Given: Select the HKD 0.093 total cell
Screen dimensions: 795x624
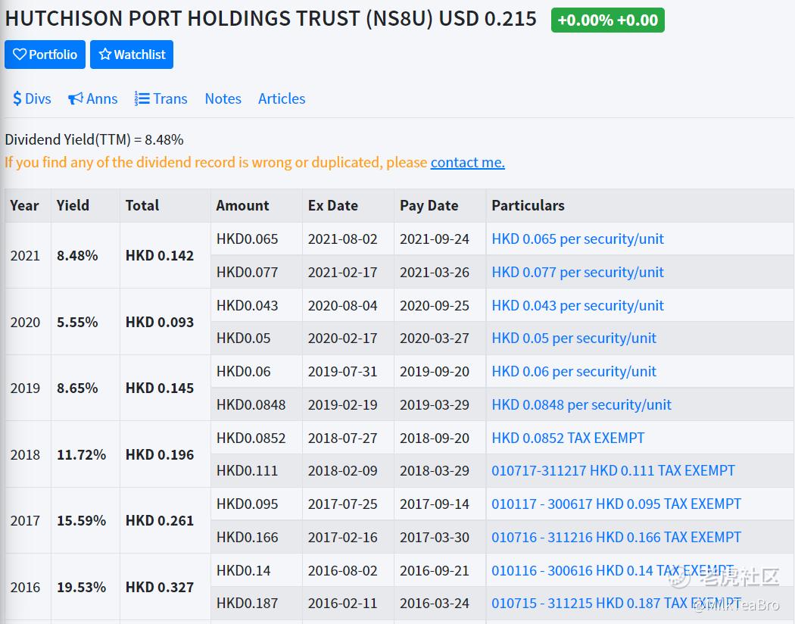Looking at the screenshot, I should click(x=165, y=322).
